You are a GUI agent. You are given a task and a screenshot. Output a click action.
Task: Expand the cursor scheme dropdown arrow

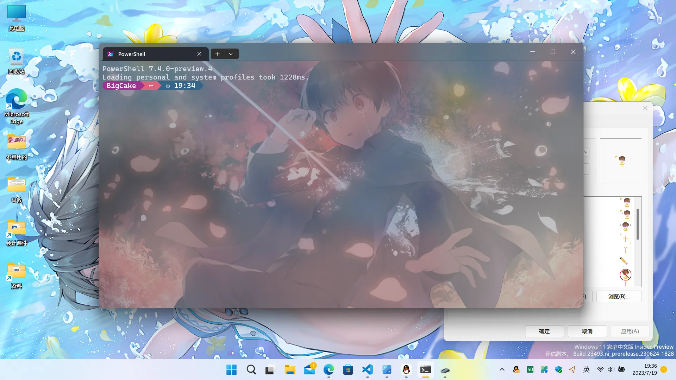[586, 152]
